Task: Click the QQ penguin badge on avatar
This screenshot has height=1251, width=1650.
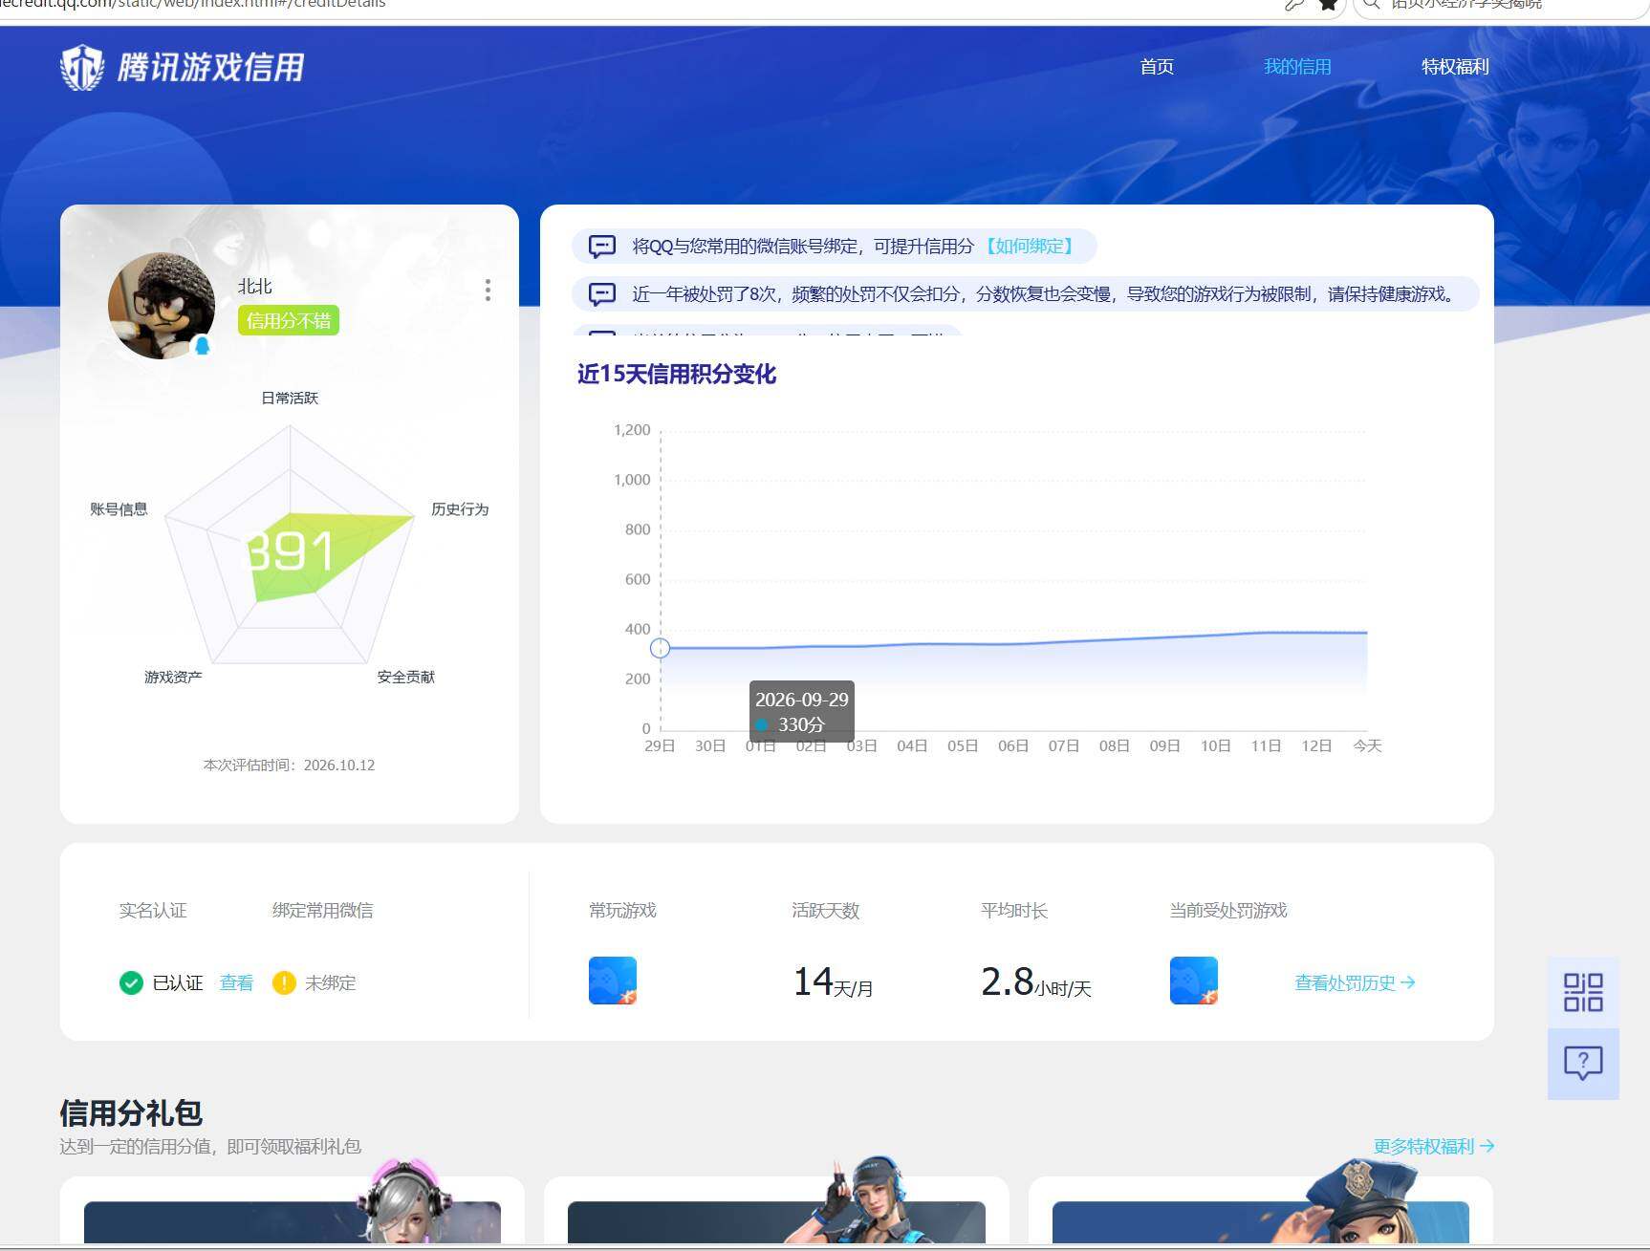Action: (202, 345)
